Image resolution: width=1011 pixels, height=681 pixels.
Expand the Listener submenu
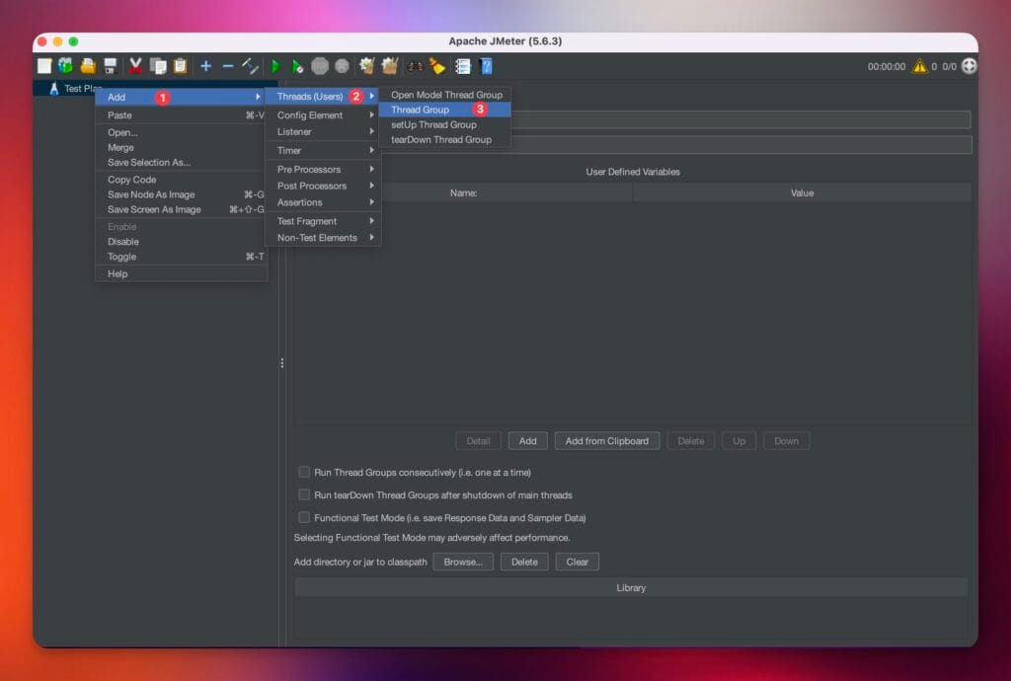[x=323, y=131]
